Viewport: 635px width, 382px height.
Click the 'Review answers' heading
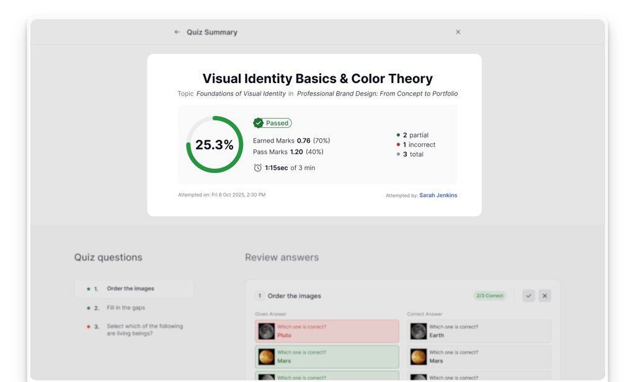tap(282, 257)
